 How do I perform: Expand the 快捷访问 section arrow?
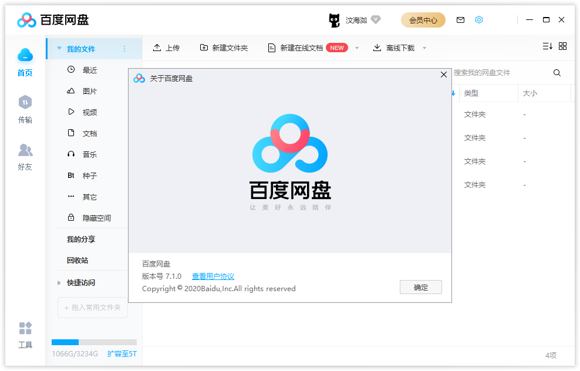point(59,283)
